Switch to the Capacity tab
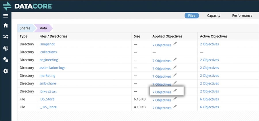 pos(214,16)
